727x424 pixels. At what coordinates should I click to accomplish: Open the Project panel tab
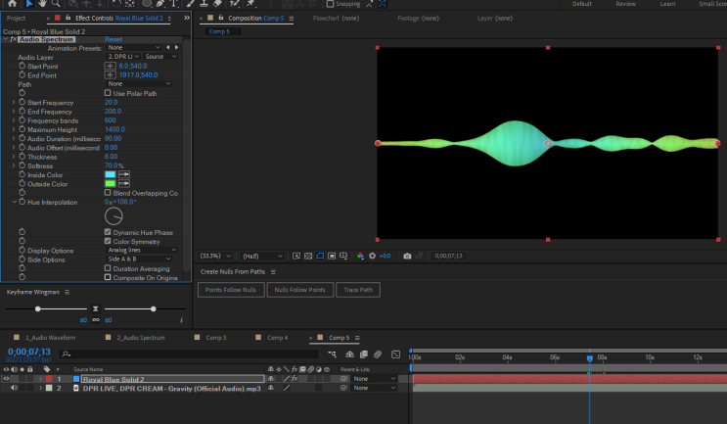pyautogui.click(x=17, y=18)
